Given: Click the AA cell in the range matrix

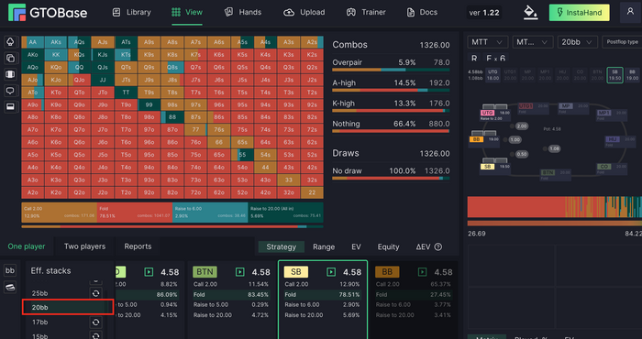Looking at the screenshot, I should click(33, 42).
